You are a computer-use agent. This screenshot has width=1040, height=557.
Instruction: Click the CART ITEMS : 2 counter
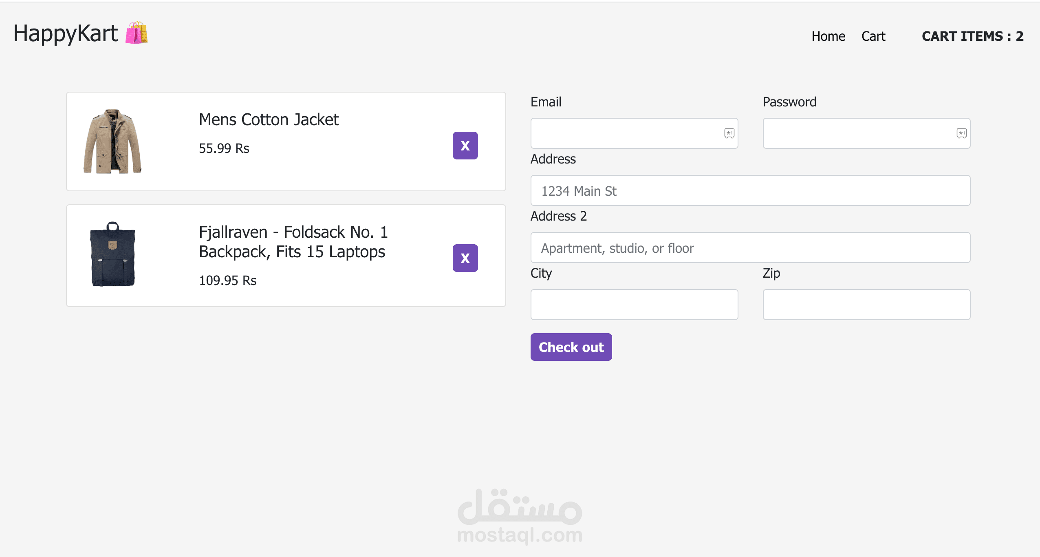click(x=972, y=36)
